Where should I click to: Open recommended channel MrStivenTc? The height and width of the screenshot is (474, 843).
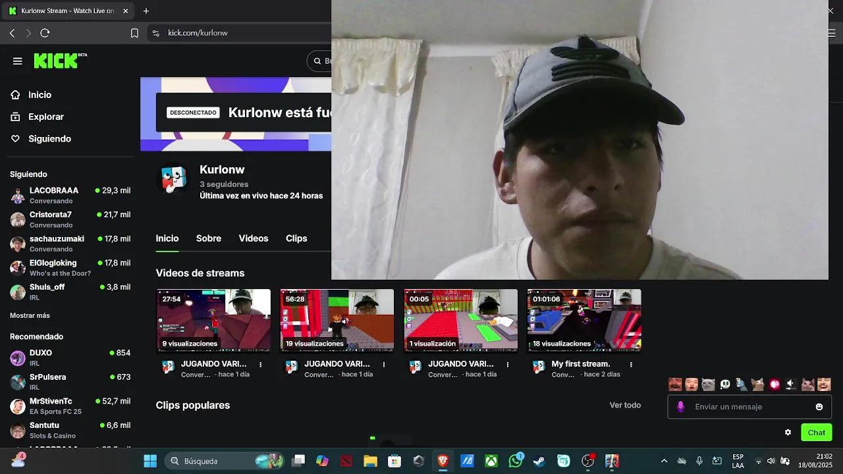(70, 406)
